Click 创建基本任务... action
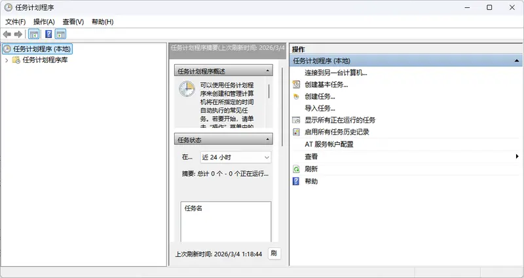524x278 pixels. pos(326,85)
